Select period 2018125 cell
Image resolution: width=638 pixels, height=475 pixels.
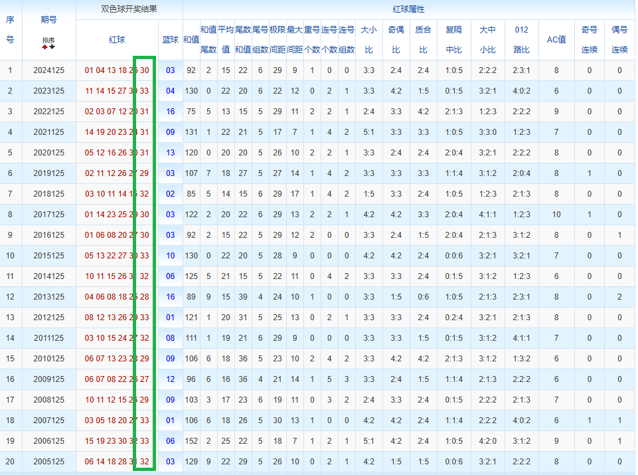(x=49, y=194)
